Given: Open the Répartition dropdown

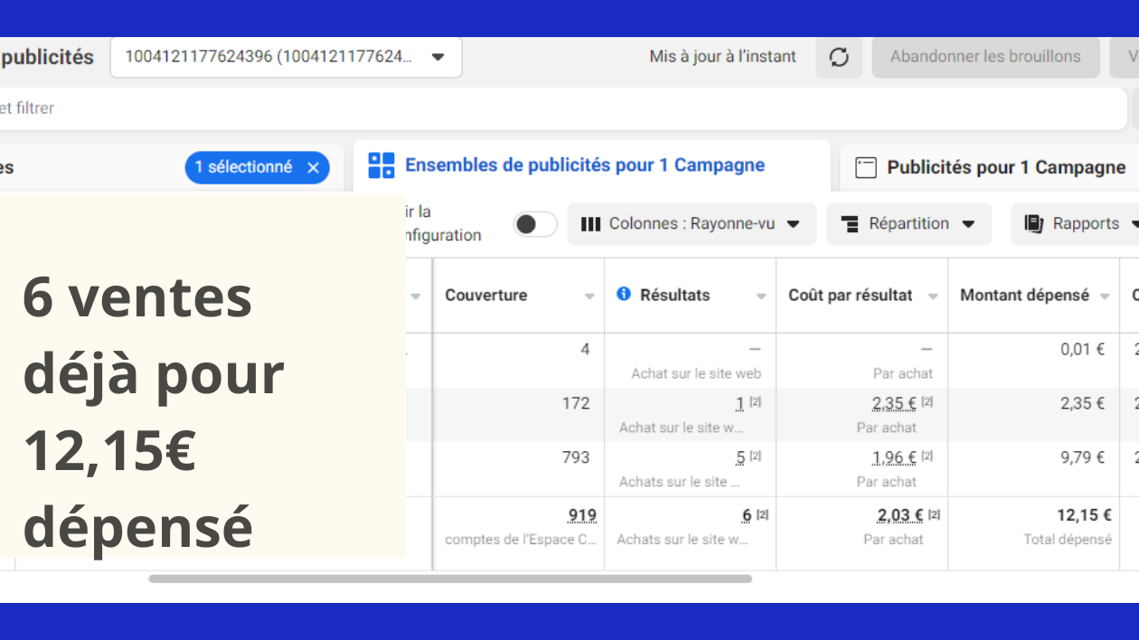Looking at the screenshot, I should coord(908,224).
